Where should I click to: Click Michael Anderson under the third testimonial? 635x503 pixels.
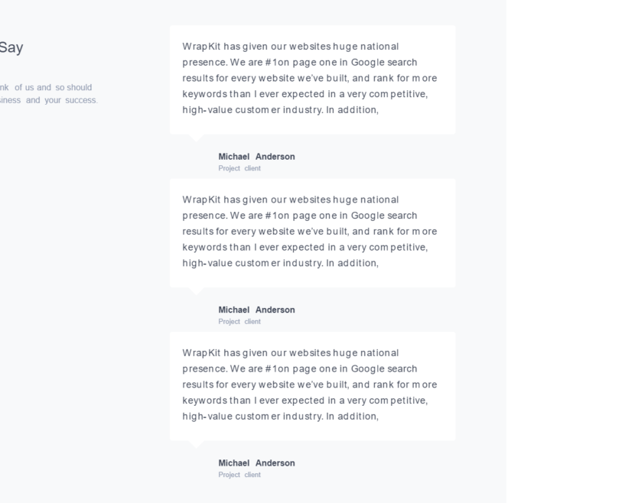point(256,463)
